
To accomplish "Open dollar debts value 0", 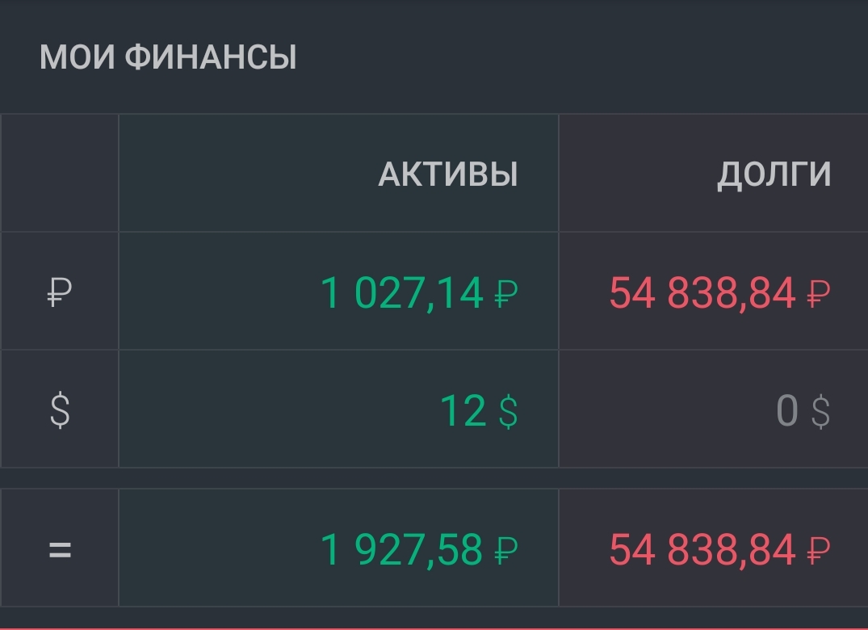I will click(x=786, y=411).
